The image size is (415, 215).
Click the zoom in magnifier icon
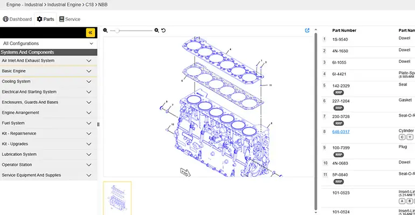point(157,31)
